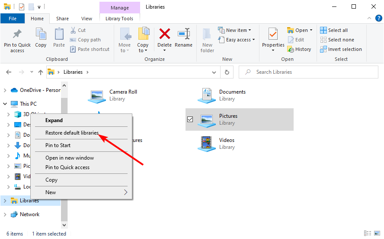Switch to the View tab
Viewport: 384px width, 239px height.
[86, 19]
